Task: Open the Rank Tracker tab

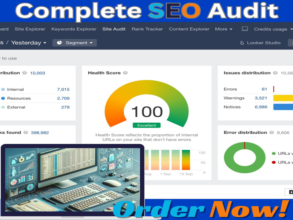Action: point(147,29)
